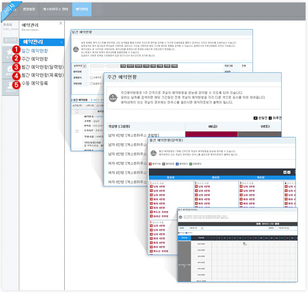Viewport: 308px width, 293px height.
Task: Close the 예약관리 side panel with X
Action: pyautogui.click(x=61, y=23)
